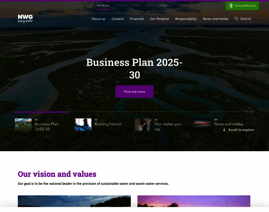Viewport: 269px width, 212px height.
Task: Select the Our Group tab
Action: click(x=103, y=6)
